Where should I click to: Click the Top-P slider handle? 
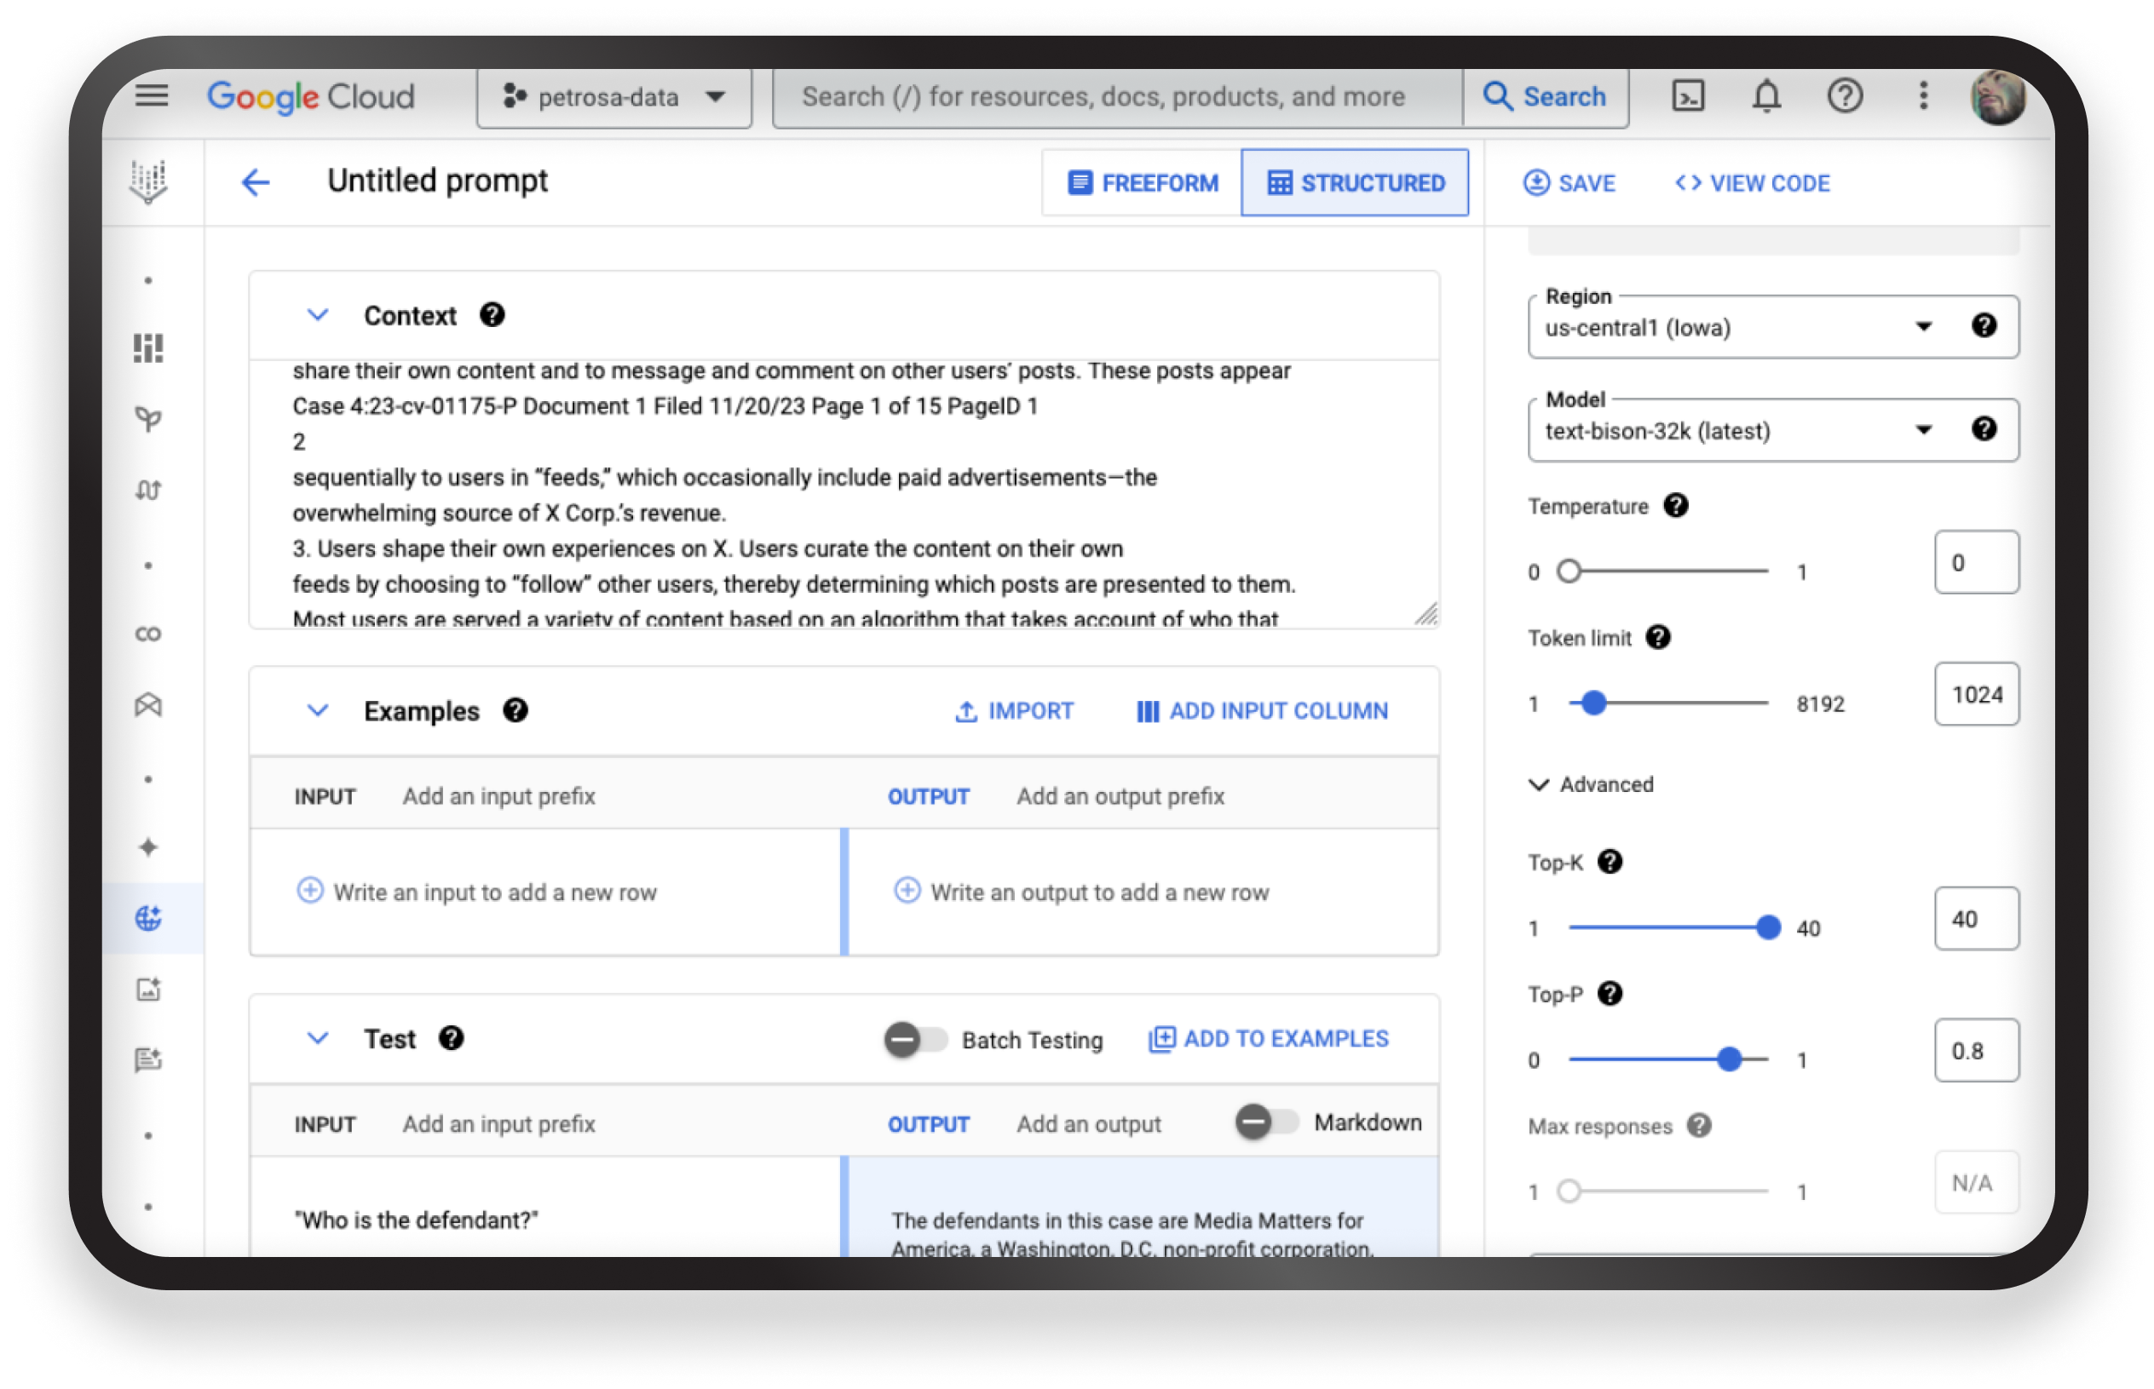[1729, 1059]
